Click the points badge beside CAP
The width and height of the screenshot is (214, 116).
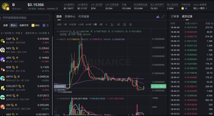point(14,39)
